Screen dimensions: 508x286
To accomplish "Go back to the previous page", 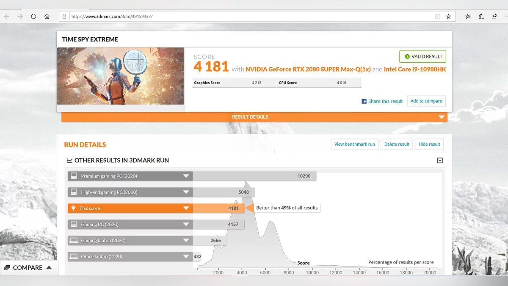I will (7, 17).
